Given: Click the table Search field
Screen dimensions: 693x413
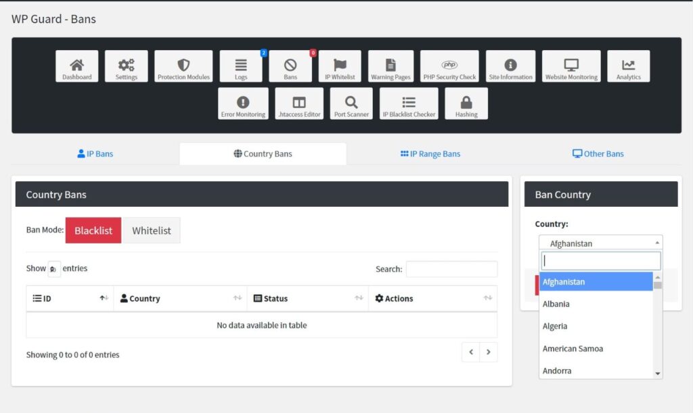Looking at the screenshot, I should point(451,269).
